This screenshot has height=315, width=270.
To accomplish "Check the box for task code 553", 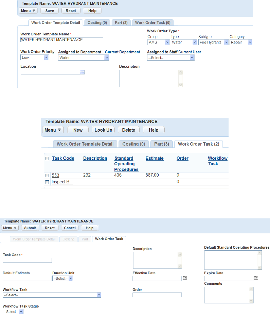I will [47, 176].
